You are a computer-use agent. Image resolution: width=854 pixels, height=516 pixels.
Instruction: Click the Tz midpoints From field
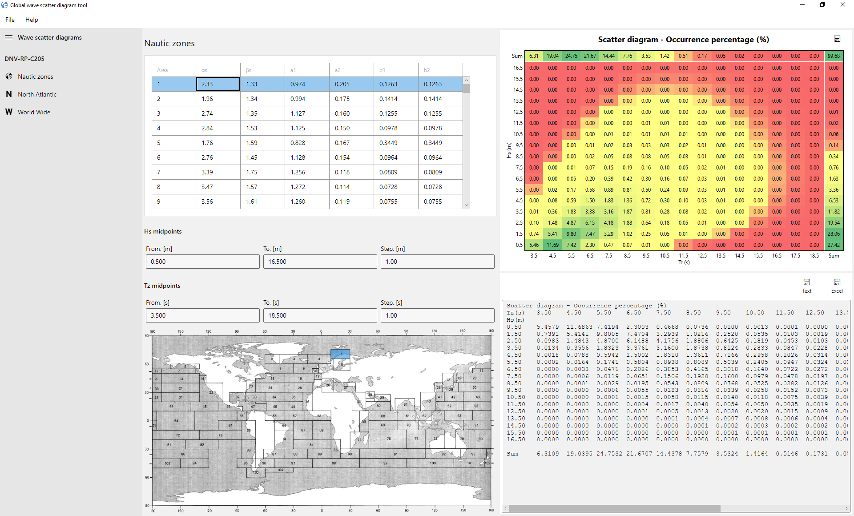pos(202,315)
